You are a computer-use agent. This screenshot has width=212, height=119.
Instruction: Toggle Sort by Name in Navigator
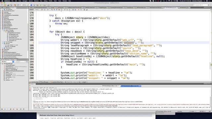click(x=21, y=109)
